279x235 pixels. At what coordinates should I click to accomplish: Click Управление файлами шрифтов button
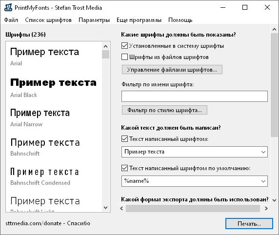(172, 70)
